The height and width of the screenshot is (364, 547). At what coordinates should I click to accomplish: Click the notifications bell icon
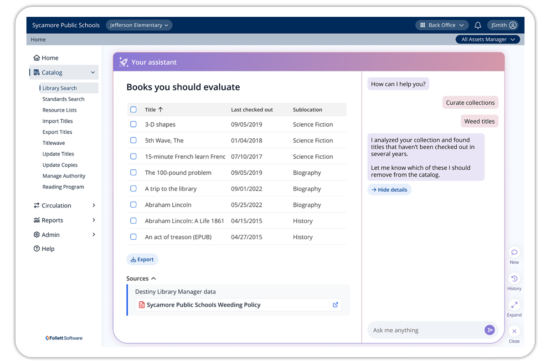click(x=478, y=25)
